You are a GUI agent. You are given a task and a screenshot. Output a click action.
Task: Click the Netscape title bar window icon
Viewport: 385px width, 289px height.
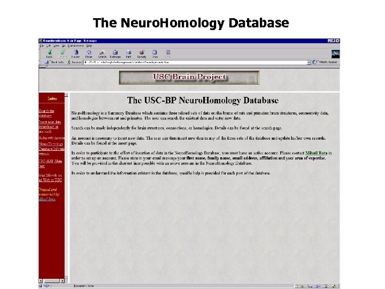tap(41, 41)
